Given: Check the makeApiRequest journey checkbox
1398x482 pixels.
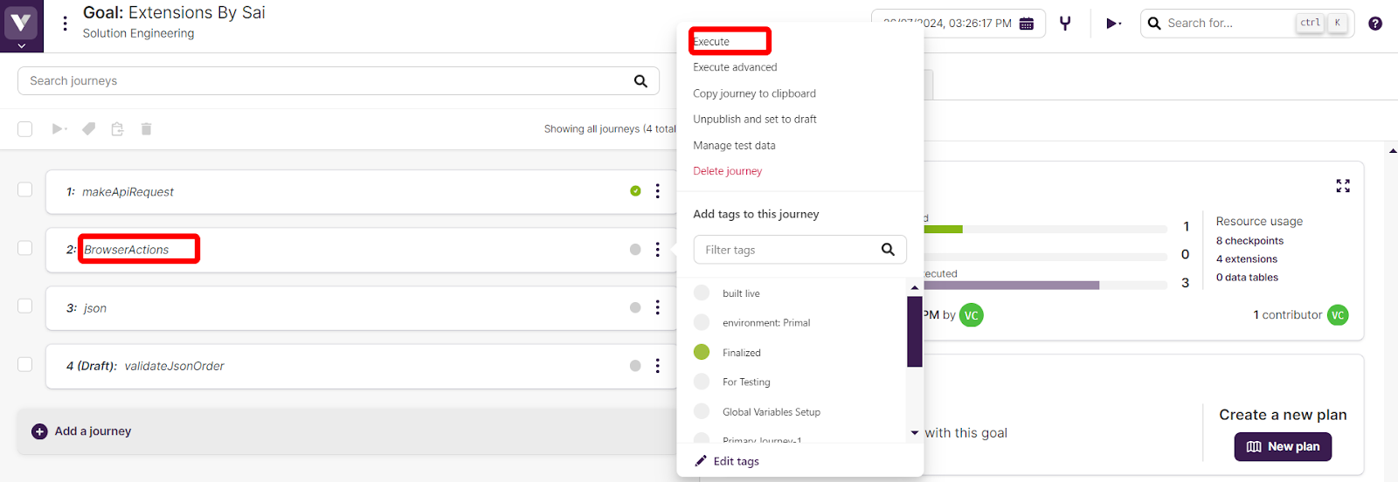Looking at the screenshot, I should pyautogui.click(x=25, y=189).
